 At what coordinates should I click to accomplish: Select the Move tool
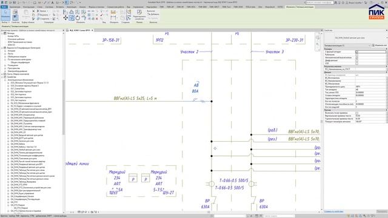point(65,18)
